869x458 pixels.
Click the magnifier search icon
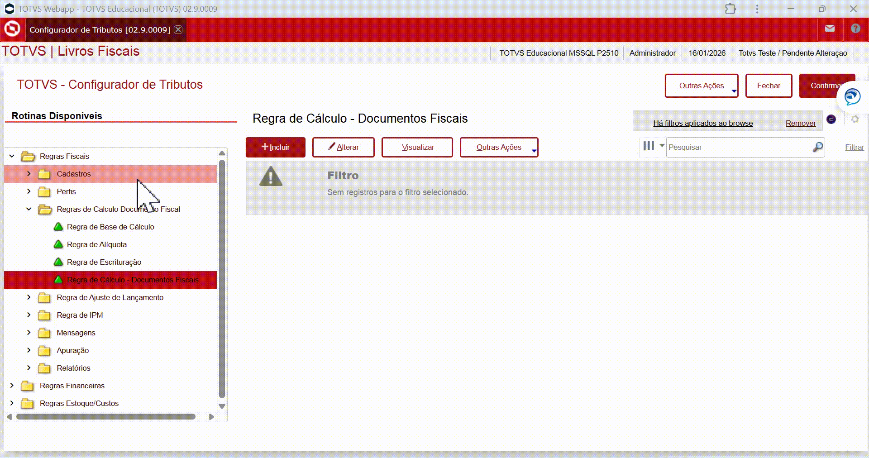[817, 147]
